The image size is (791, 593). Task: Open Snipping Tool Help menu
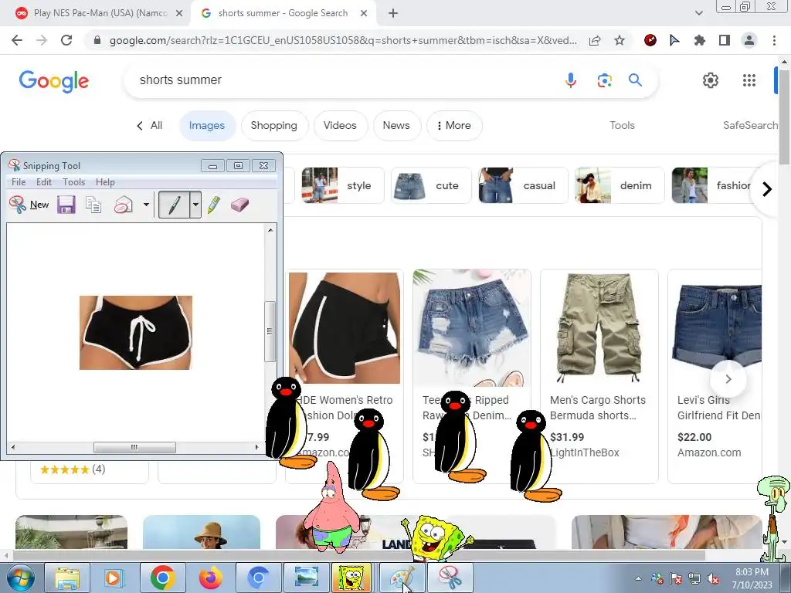[105, 182]
